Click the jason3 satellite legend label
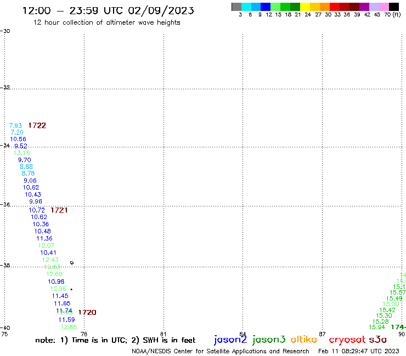406x356 pixels. pos(269,340)
